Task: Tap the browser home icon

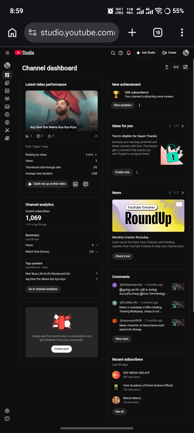Action: pos(12,33)
